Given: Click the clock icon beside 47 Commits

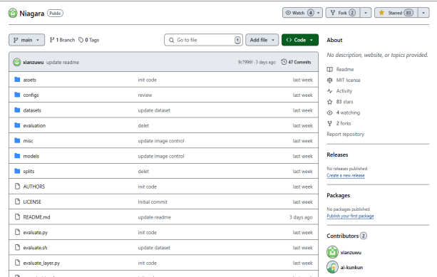Looking at the screenshot, I should (284, 62).
